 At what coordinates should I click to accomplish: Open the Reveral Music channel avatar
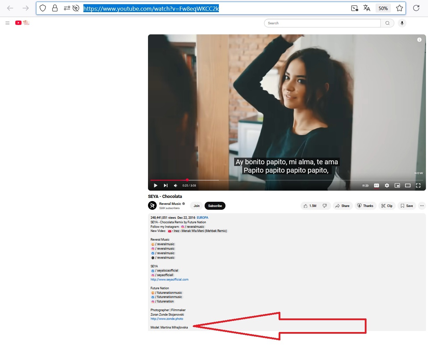[x=153, y=206]
